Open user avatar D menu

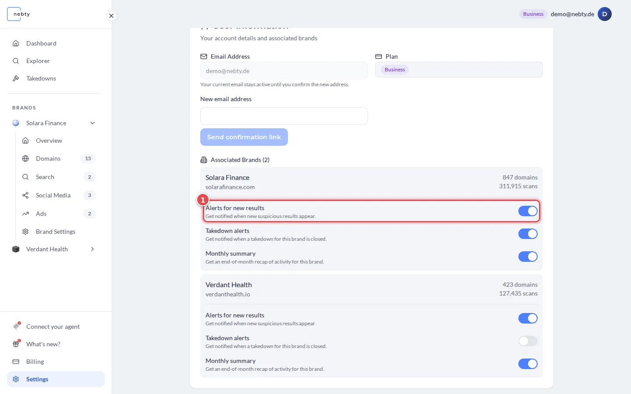[605, 14]
